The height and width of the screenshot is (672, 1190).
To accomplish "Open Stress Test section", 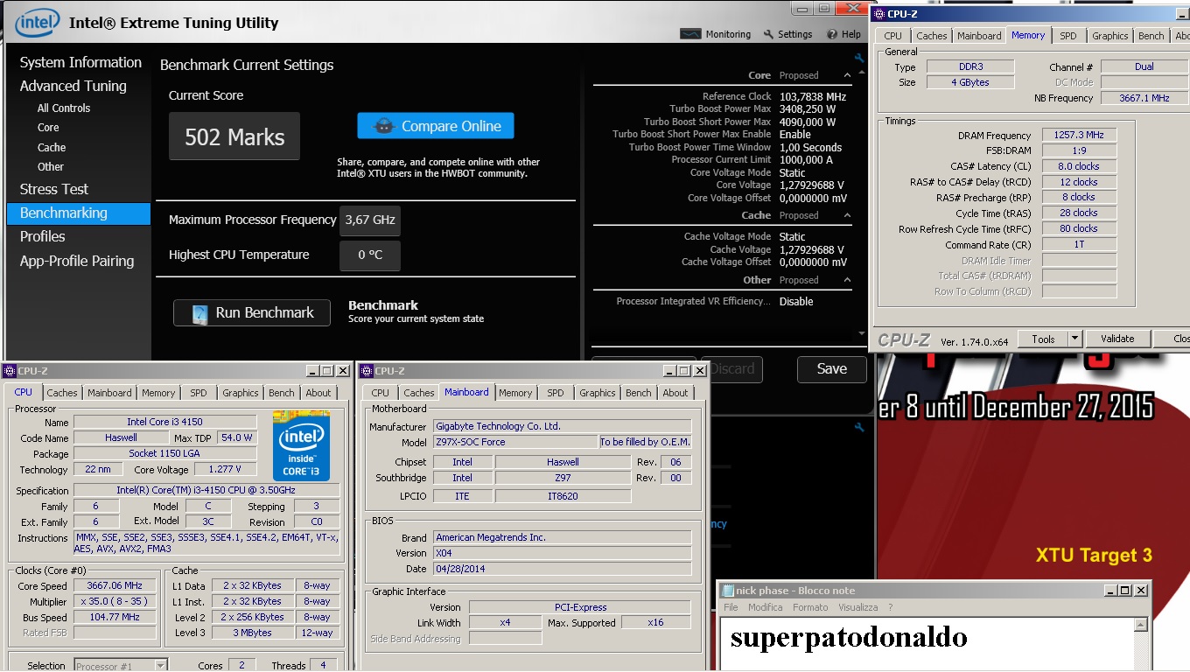I will point(54,189).
